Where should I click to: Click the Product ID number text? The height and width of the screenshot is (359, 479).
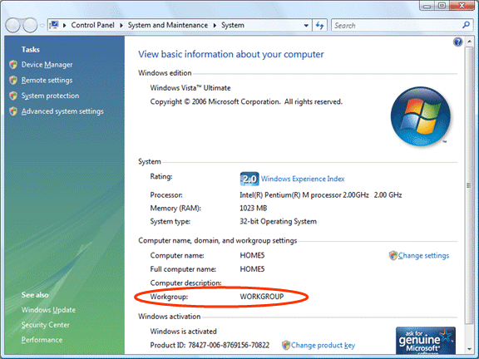pyautogui.click(x=229, y=345)
